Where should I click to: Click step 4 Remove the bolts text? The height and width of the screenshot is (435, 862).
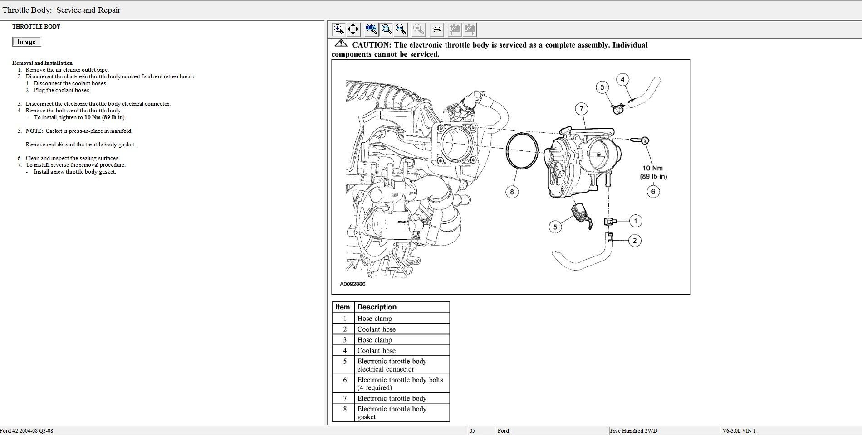click(73, 111)
